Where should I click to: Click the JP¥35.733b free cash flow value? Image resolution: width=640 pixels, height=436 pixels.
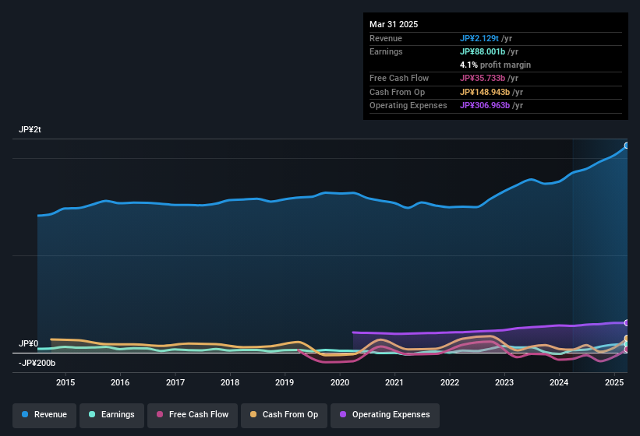483,78
